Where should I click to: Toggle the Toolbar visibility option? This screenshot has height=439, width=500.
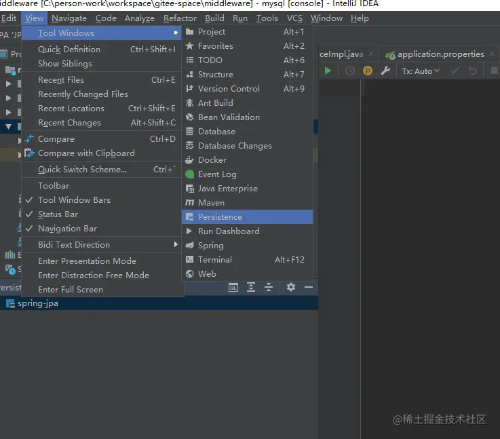point(102,185)
